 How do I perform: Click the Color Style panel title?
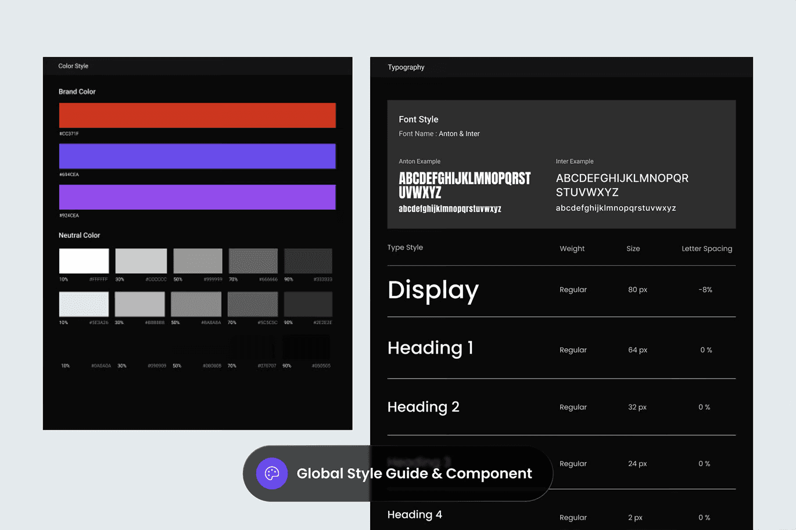tap(73, 66)
